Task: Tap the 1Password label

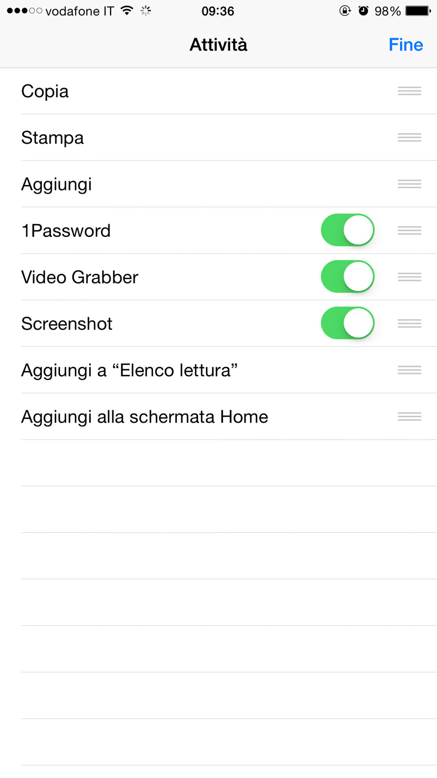Action: coord(66,231)
